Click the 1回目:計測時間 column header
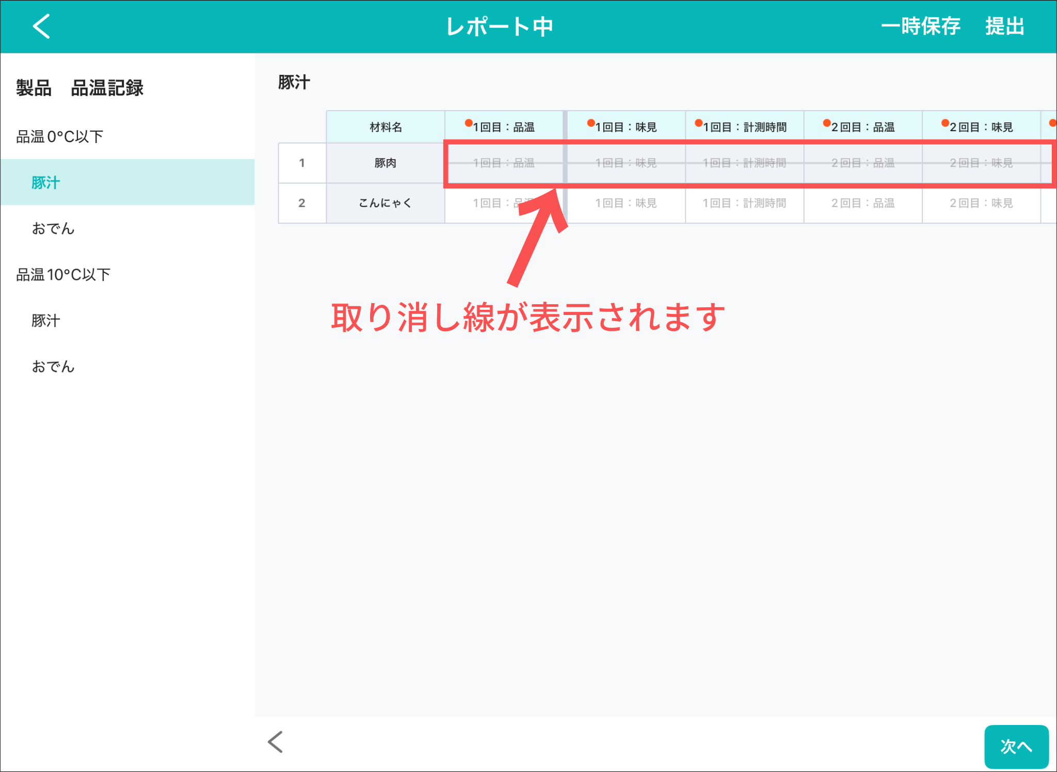Image resolution: width=1057 pixels, height=772 pixels. coord(744,127)
